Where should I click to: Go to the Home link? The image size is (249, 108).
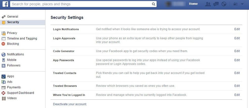(x=193, y=4)
